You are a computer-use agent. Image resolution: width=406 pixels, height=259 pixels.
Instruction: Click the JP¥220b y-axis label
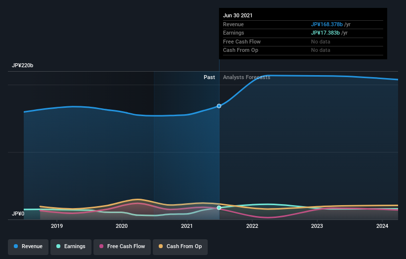(x=23, y=65)
